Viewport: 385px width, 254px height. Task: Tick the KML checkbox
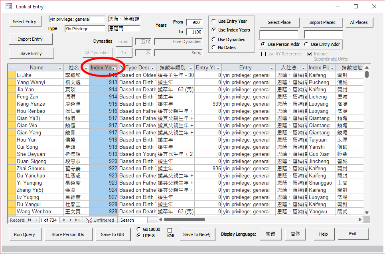(170, 230)
